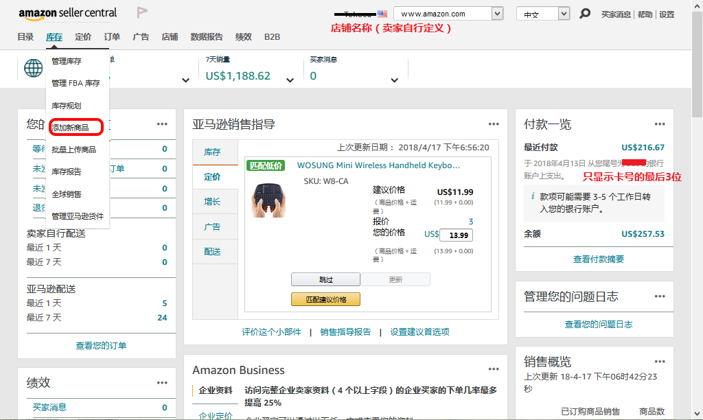This screenshot has height=420, width=703.
Task: Click the 评价这个小部件 link
Action: coord(271,331)
